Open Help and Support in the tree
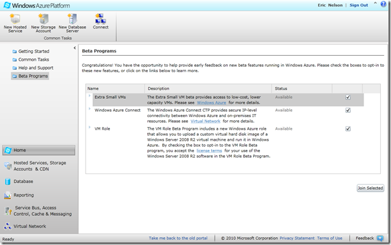This screenshot has height=245, width=391. tap(36, 68)
